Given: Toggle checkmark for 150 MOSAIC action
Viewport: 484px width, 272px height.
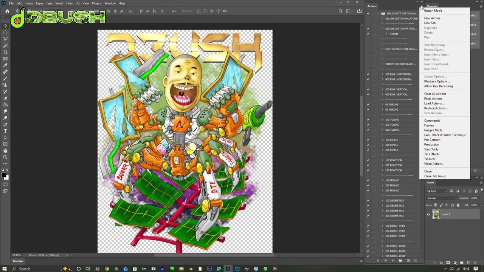Looking at the screenshot, I should (368, 180).
